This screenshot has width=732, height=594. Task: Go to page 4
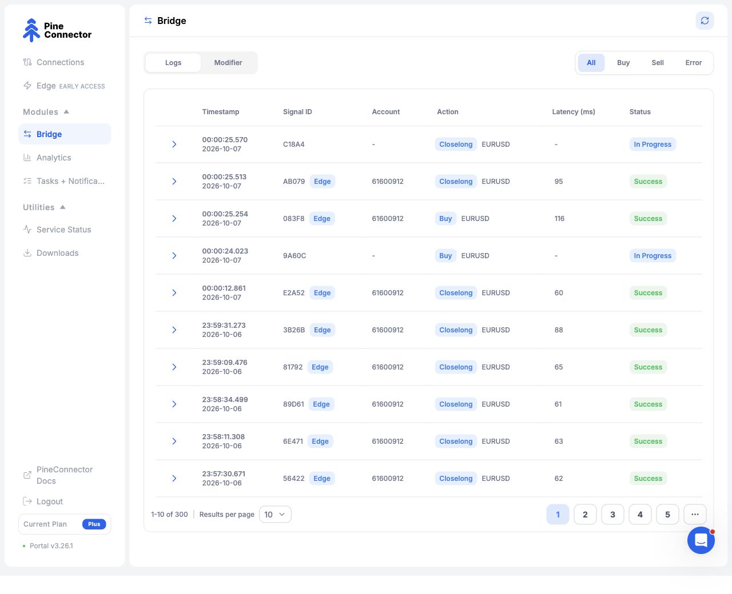point(640,515)
